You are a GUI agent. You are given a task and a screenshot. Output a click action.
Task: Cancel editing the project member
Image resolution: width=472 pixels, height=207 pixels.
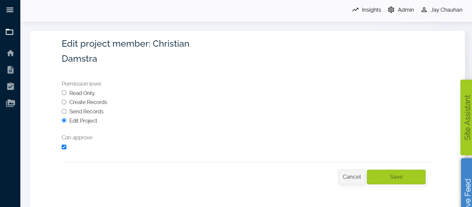pyautogui.click(x=352, y=177)
